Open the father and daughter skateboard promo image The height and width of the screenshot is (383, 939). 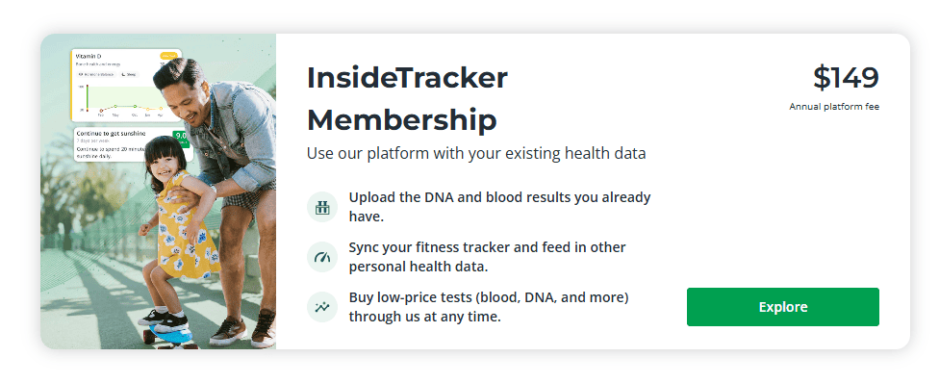[x=158, y=191]
